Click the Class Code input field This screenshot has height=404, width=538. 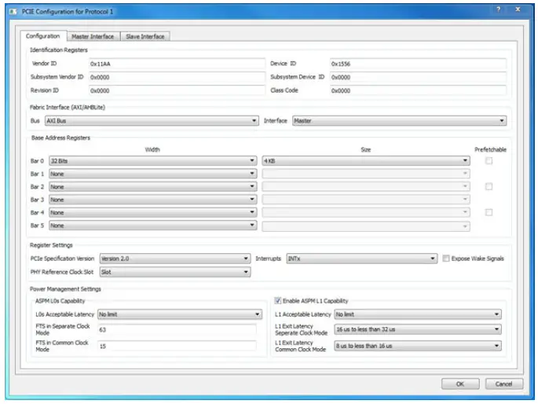[x=418, y=90]
